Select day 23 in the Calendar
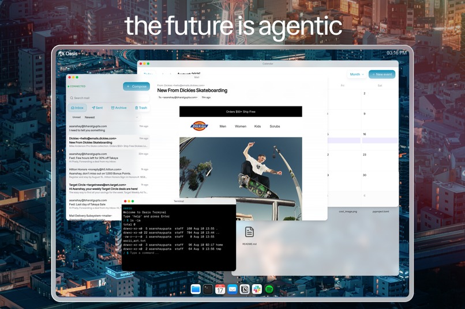Image resolution: width=465 pixels, height=309 pixels. (x=365, y=155)
